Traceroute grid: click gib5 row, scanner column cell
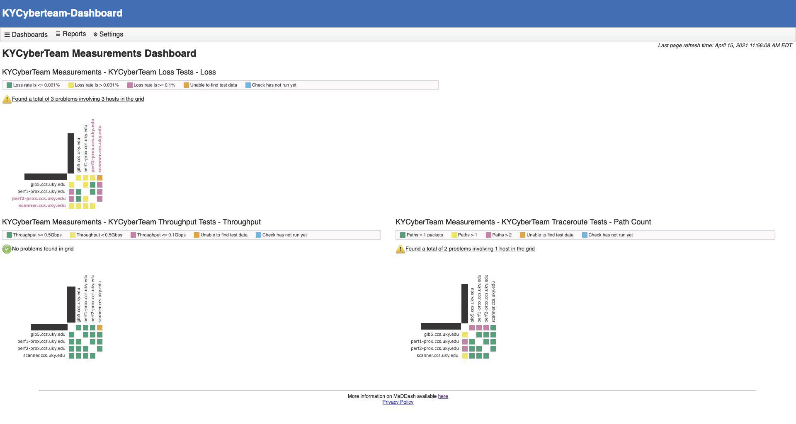Screen dimensions: 796x424 493,335
